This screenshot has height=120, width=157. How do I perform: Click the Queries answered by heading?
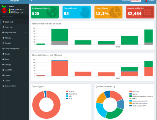tap(105, 86)
